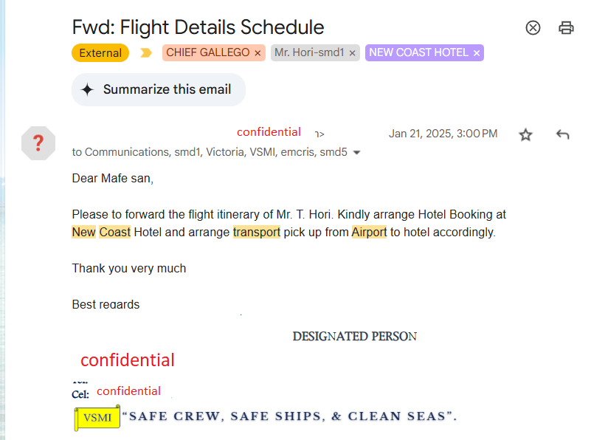Screen dimensions: 591x440
Task: Click the yellow VSMI logo in signature
Action: pyautogui.click(x=97, y=418)
